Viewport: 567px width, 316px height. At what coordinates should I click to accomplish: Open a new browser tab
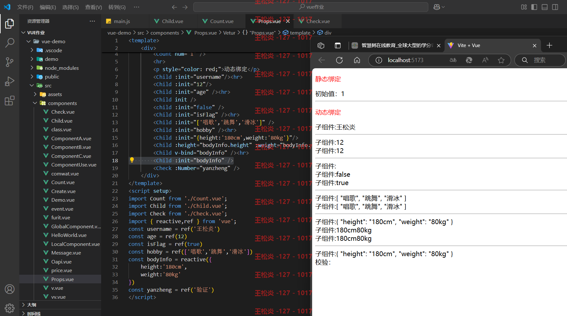[549, 45]
